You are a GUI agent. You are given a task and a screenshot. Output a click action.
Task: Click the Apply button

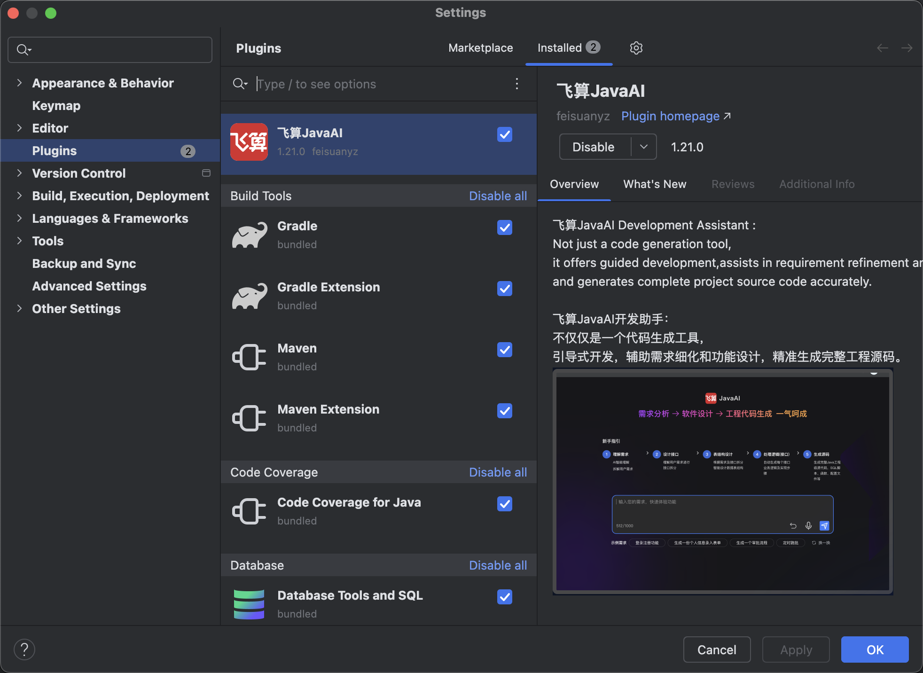pyautogui.click(x=796, y=650)
